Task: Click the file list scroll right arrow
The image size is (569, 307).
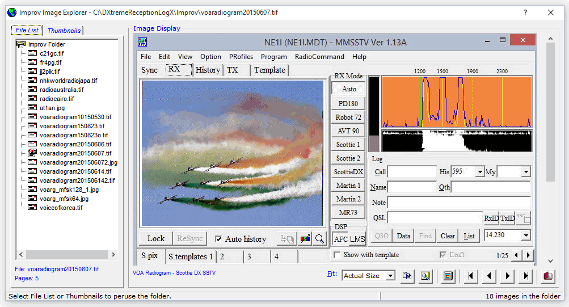Action: pos(113,254)
